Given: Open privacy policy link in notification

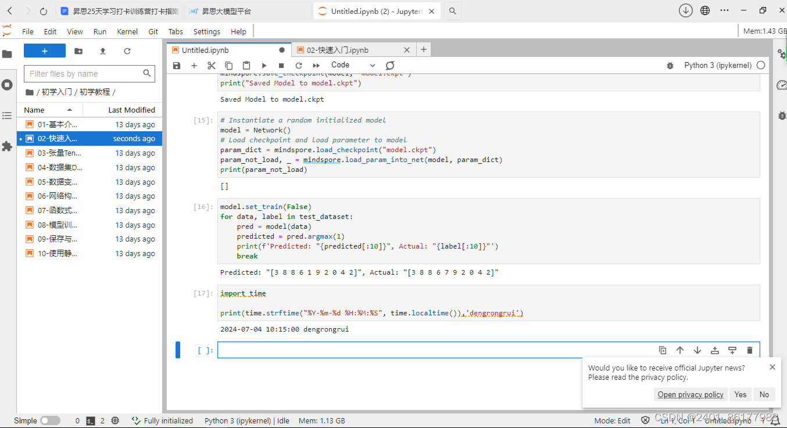Looking at the screenshot, I should 691,394.
